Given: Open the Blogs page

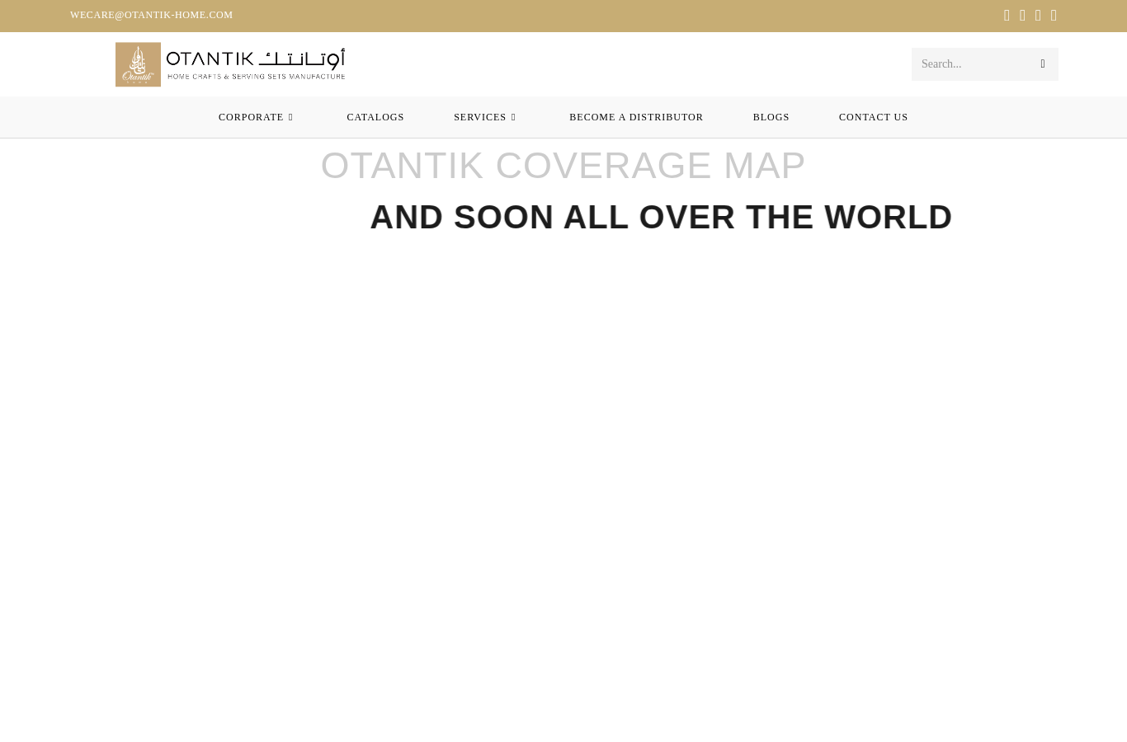Looking at the screenshot, I should coord(771,117).
